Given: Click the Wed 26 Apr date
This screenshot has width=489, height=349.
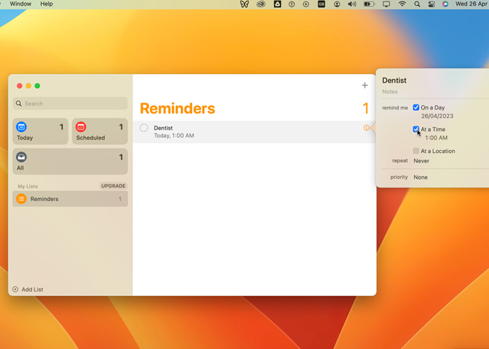Looking at the screenshot, I should click(472, 3).
